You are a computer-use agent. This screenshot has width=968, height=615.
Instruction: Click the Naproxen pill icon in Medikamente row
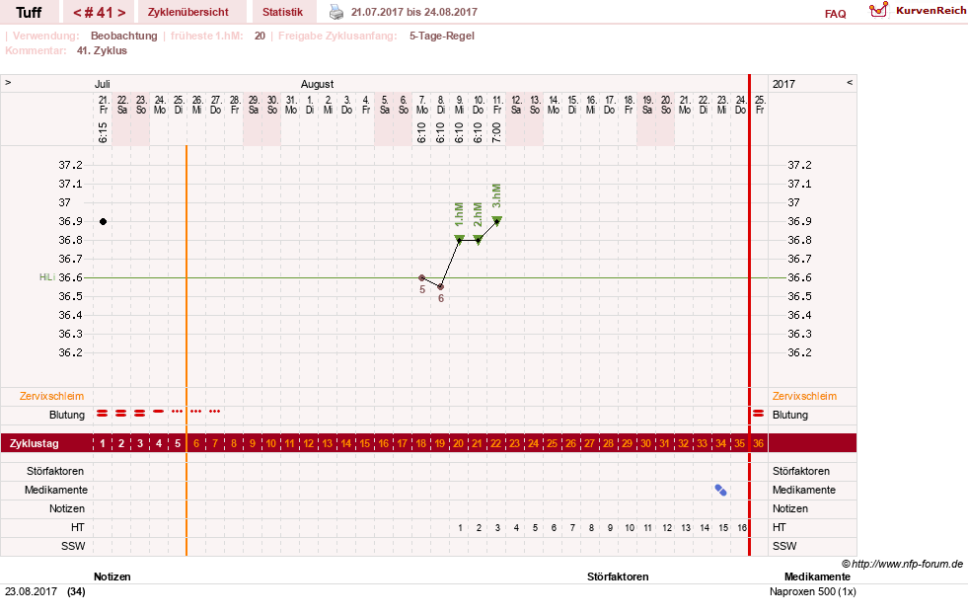pyautogui.click(x=720, y=490)
